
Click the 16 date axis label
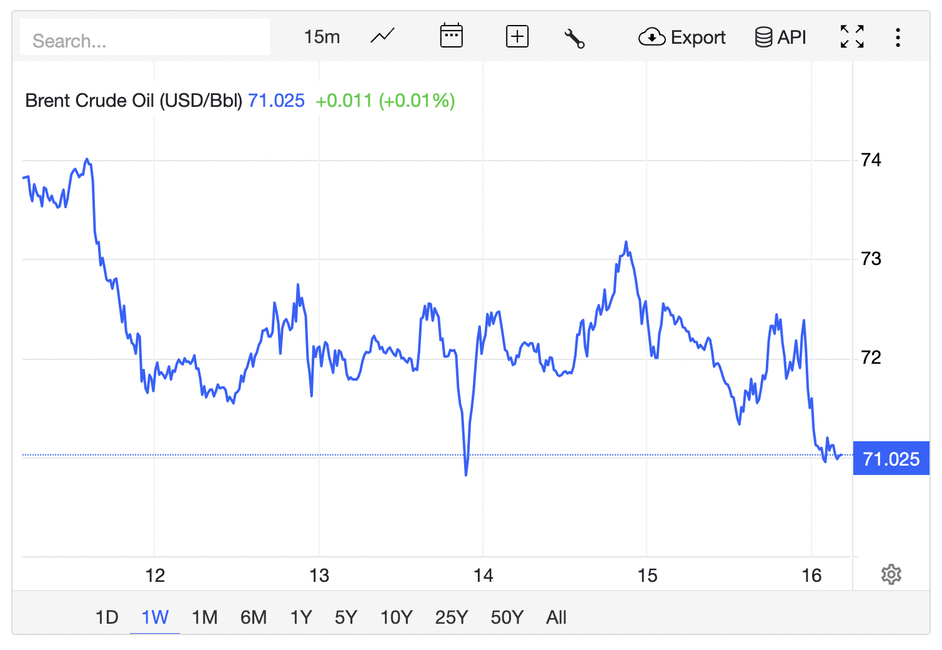tap(812, 576)
